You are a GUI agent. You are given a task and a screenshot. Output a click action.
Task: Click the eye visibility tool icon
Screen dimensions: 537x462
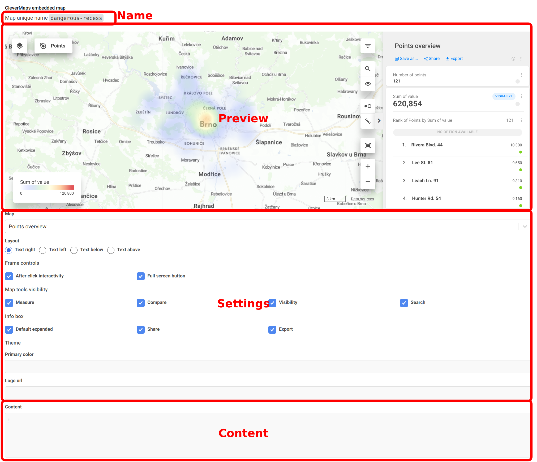coord(368,84)
